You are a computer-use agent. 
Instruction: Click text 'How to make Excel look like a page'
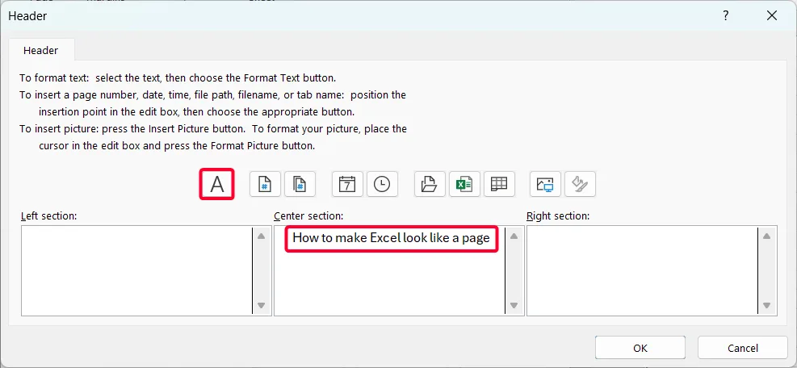point(391,238)
